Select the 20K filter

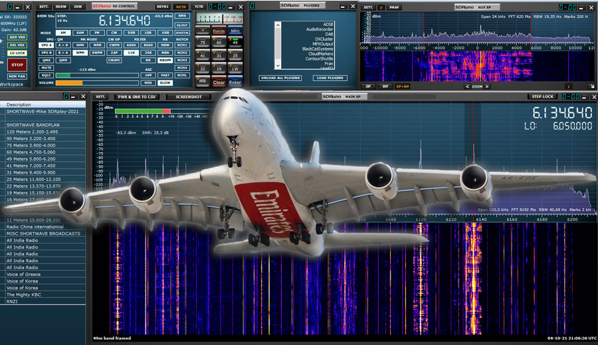[148, 52]
